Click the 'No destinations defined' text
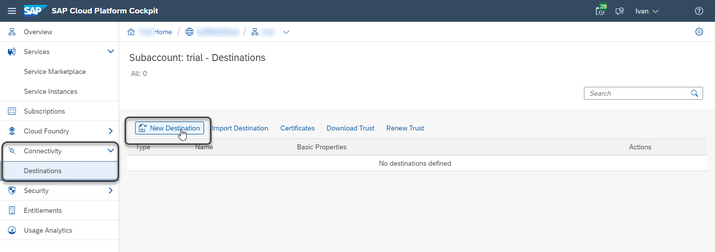 point(415,163)
